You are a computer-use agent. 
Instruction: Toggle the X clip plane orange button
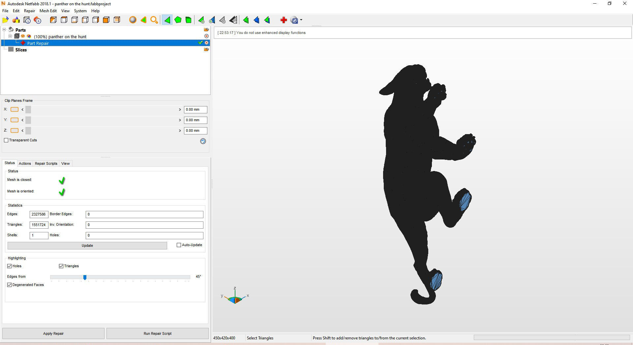point(15,109)
